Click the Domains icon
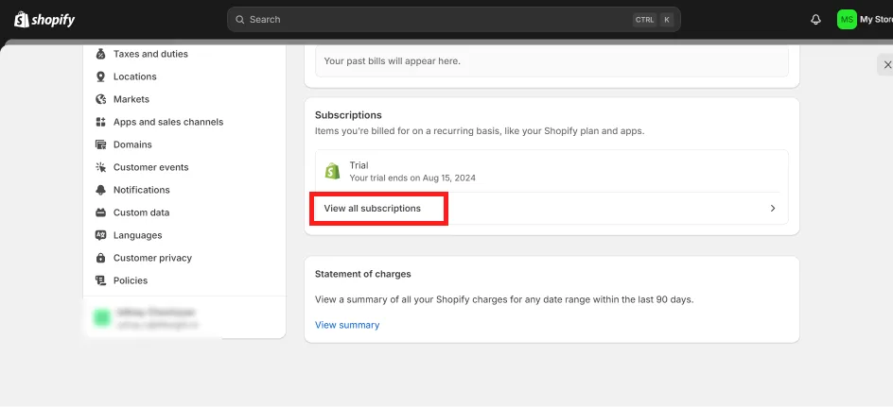Viewport: 893px width, 407px height. coord(101,144)
